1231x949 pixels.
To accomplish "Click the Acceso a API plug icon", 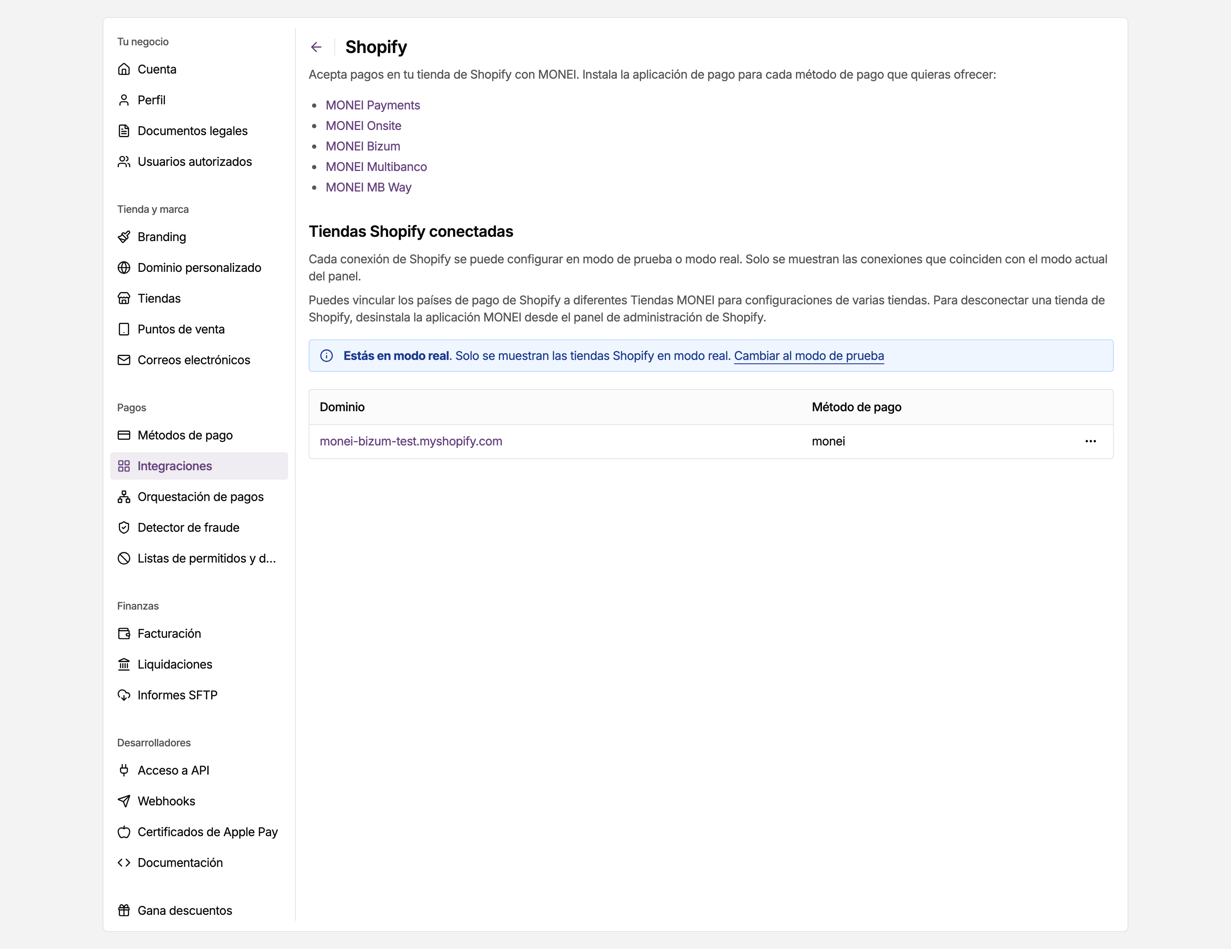I will (124, 770).
